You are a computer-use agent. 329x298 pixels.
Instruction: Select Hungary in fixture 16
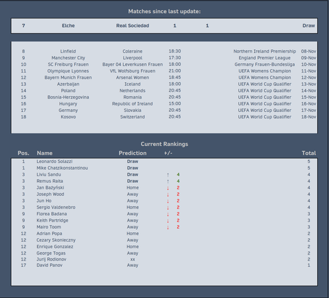tap(68, 104)
